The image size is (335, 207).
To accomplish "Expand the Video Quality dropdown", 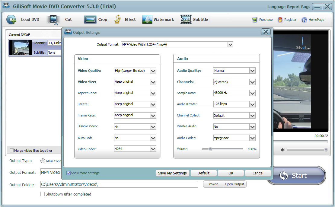I will tap(153, 71).
